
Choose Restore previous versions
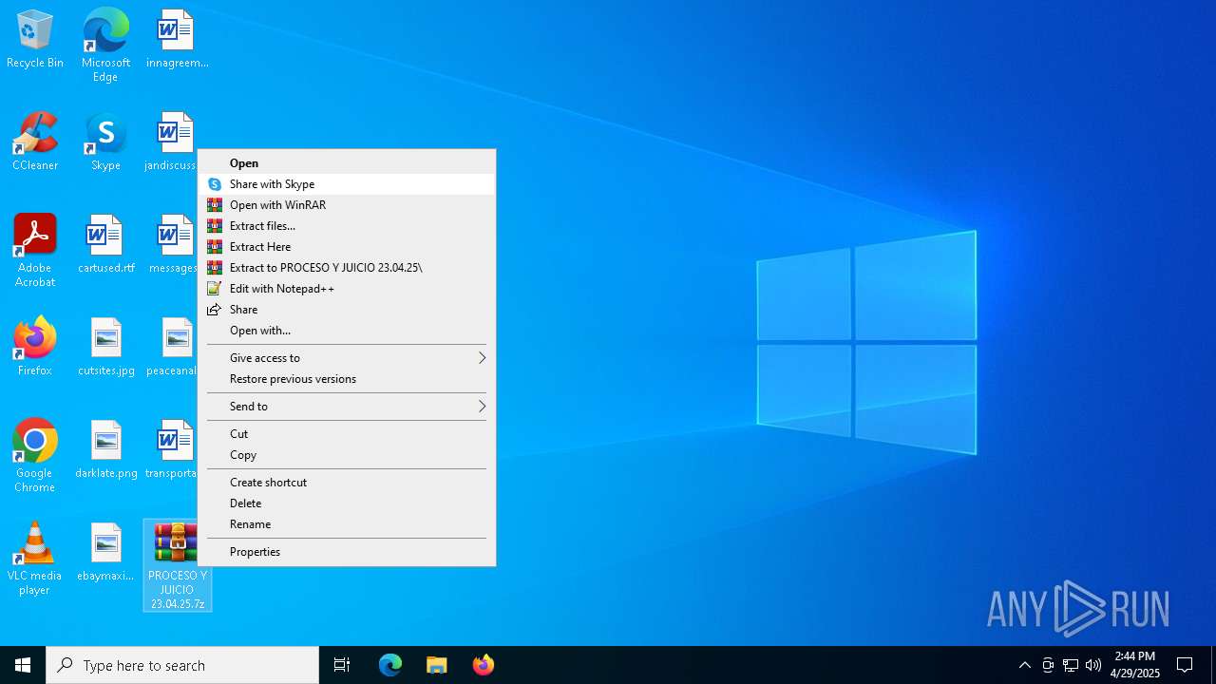click(347, 379)
